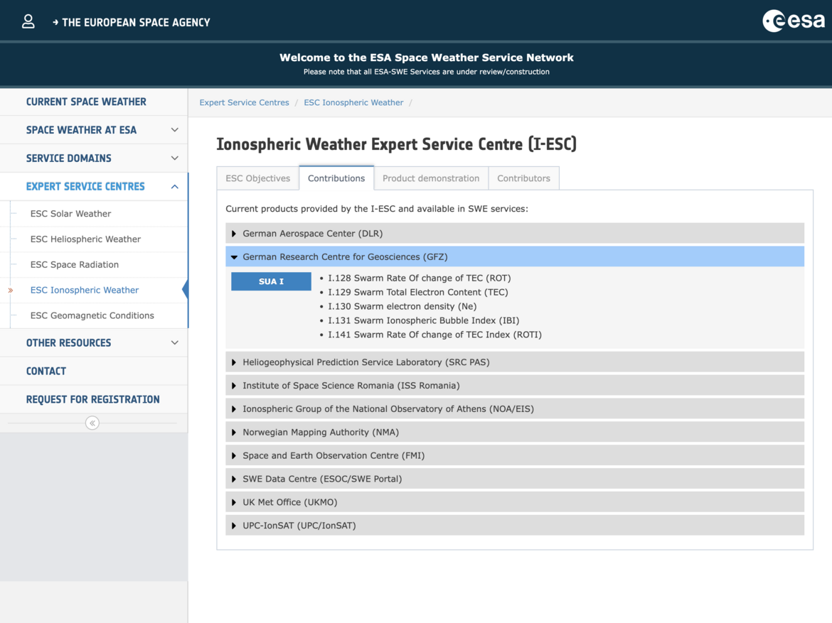This screenshot has height=623, width=832.
Task: Click the ESA logo
Action: coord(794,21)
